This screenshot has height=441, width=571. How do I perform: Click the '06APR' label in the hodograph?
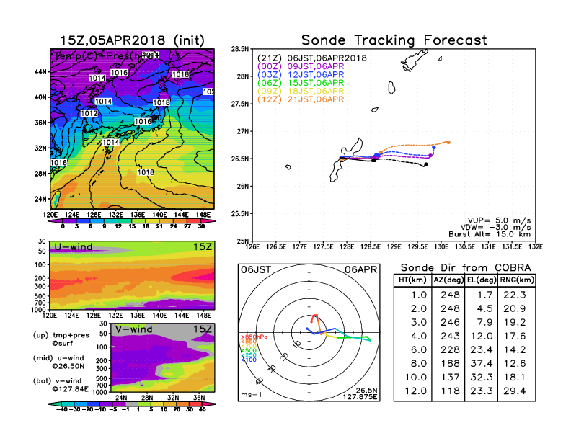point(361,270)
